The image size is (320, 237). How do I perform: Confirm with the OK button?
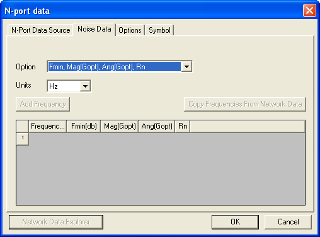pos(235,222)
